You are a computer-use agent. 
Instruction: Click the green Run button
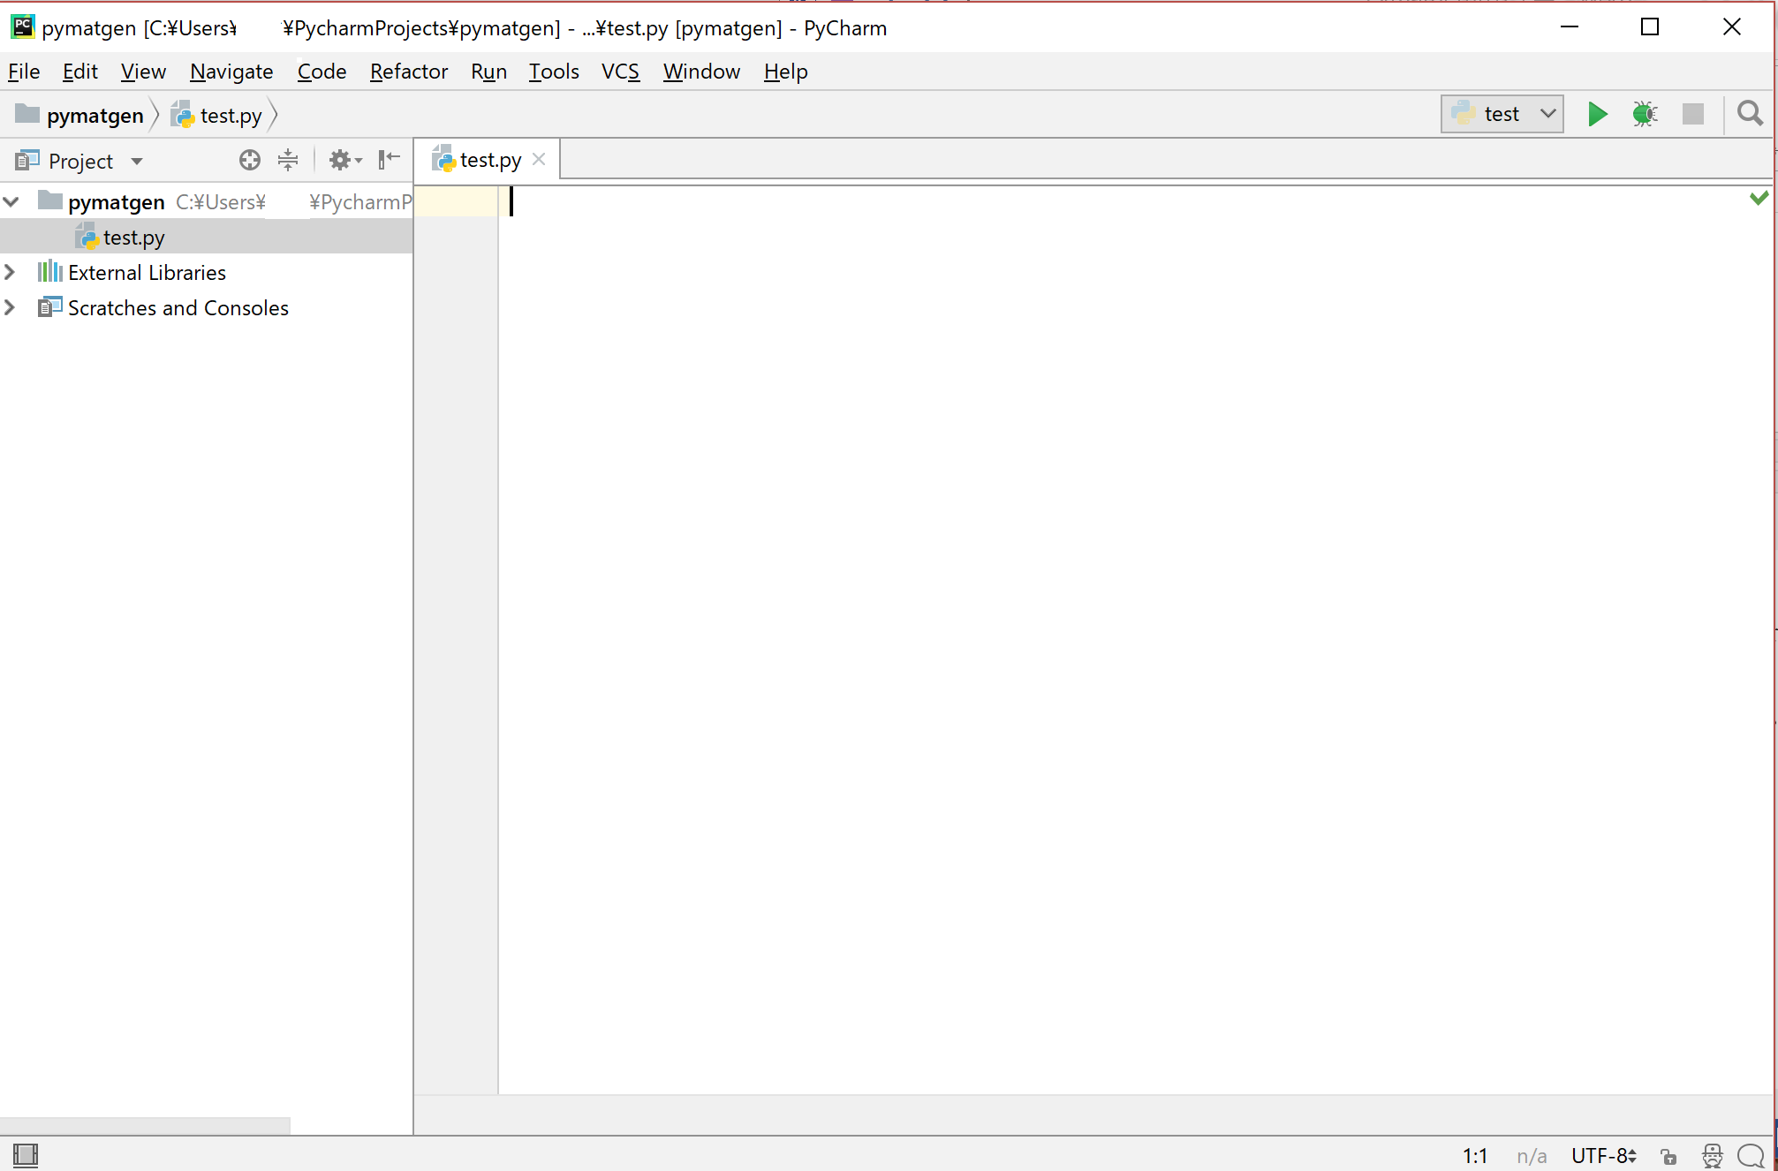pos(1597,114)
